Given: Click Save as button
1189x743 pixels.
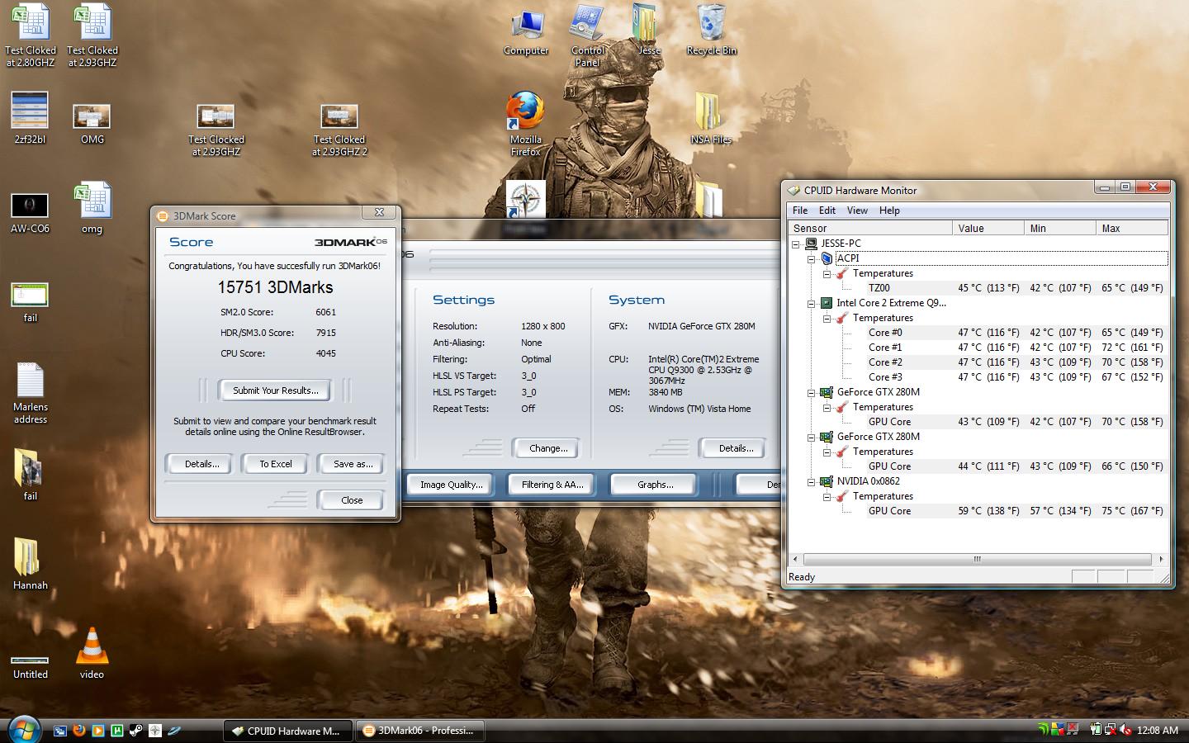Looking at the screenshot, I should pyautogui.click(x=353, y=464).
